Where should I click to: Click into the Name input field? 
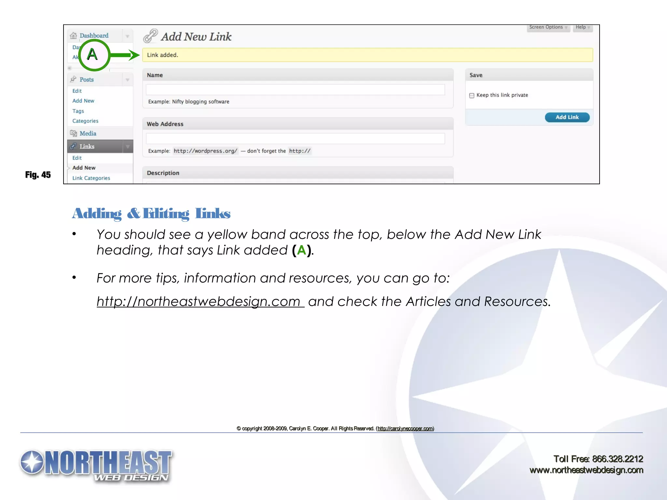295,90
